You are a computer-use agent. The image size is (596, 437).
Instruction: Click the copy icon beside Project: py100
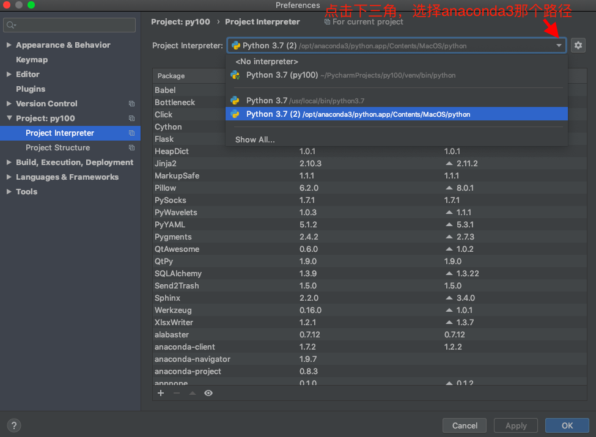click(131, 118)
